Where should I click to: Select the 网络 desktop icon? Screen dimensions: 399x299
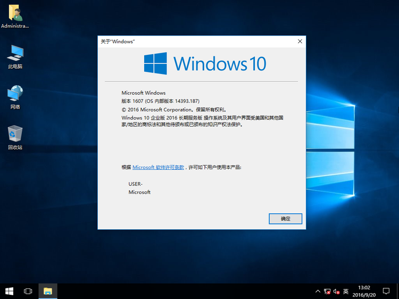[x=15, y=97]
